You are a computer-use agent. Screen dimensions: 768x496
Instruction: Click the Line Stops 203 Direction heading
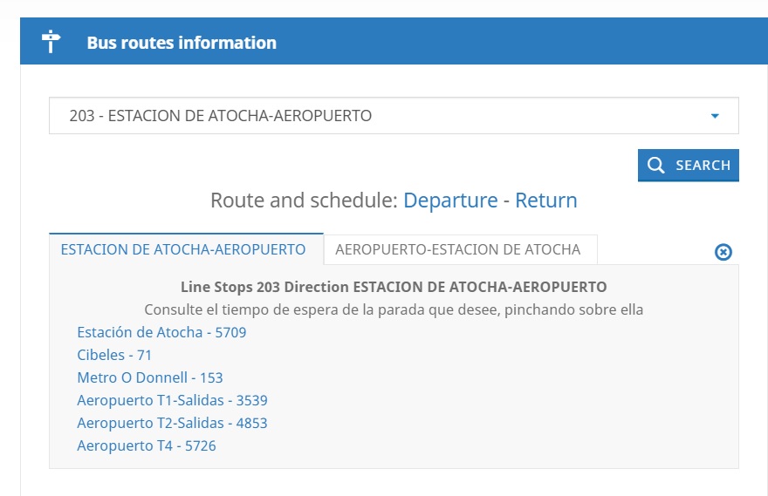point(394,287)
